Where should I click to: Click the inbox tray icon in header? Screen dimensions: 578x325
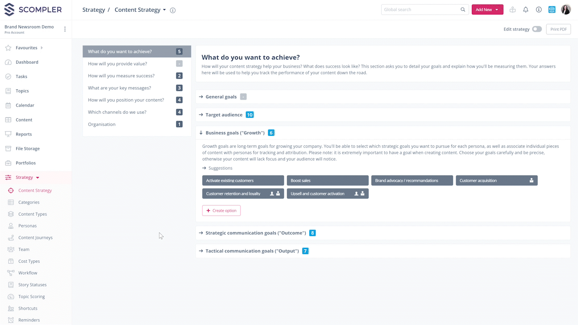(x=513, y=9)
